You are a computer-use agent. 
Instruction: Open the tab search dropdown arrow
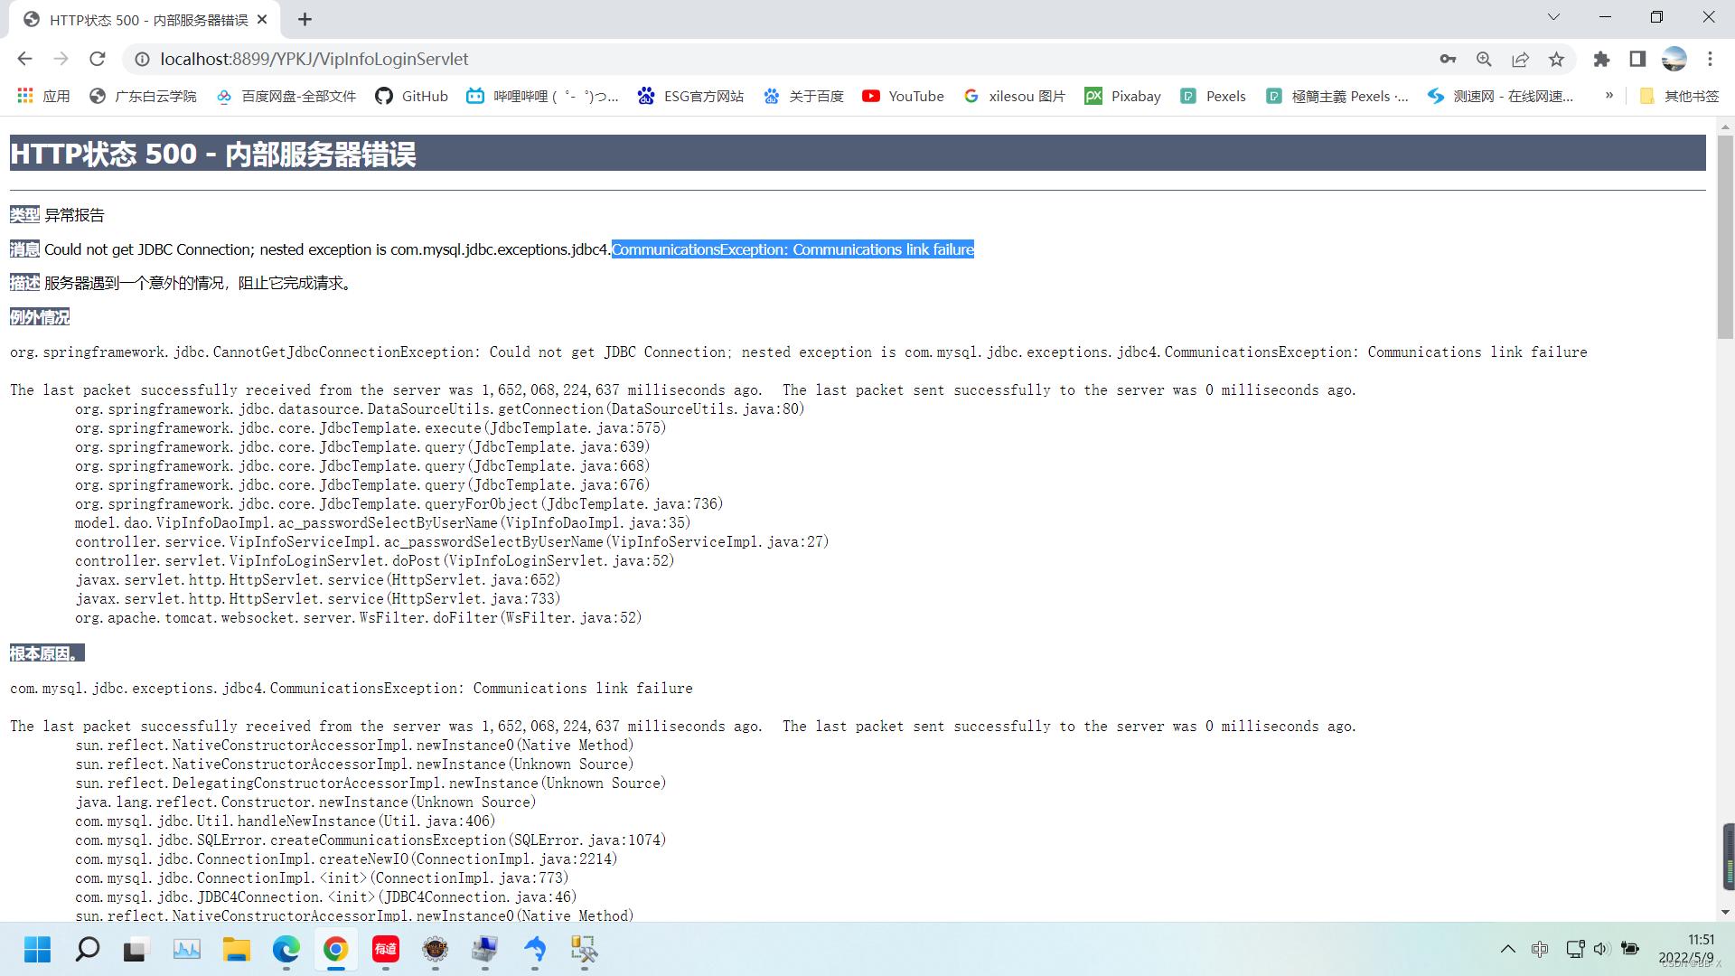1553,17
